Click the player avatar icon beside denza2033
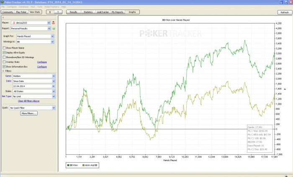293x177 pixels. 53,23
